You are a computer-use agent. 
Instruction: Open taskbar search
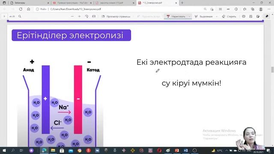(x=13, y=150)
